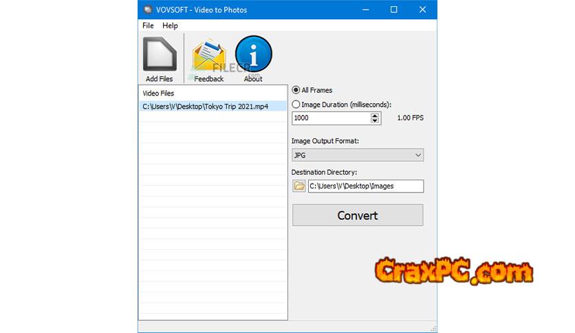Click the milliseconds input field showing 1000

coord(331,118)
